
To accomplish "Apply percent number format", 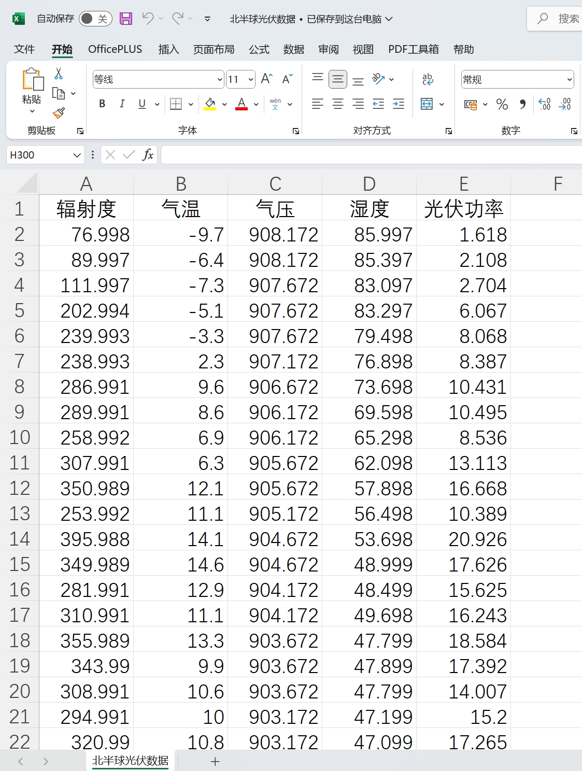I will [501, 104].
